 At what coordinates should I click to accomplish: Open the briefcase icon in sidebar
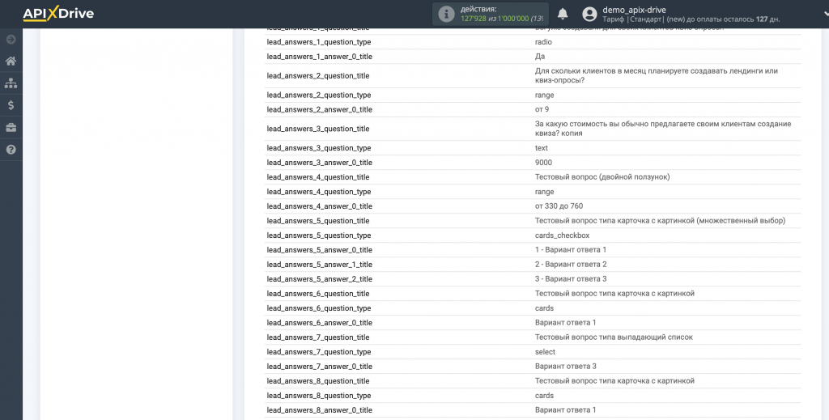[x=11, y=127]
